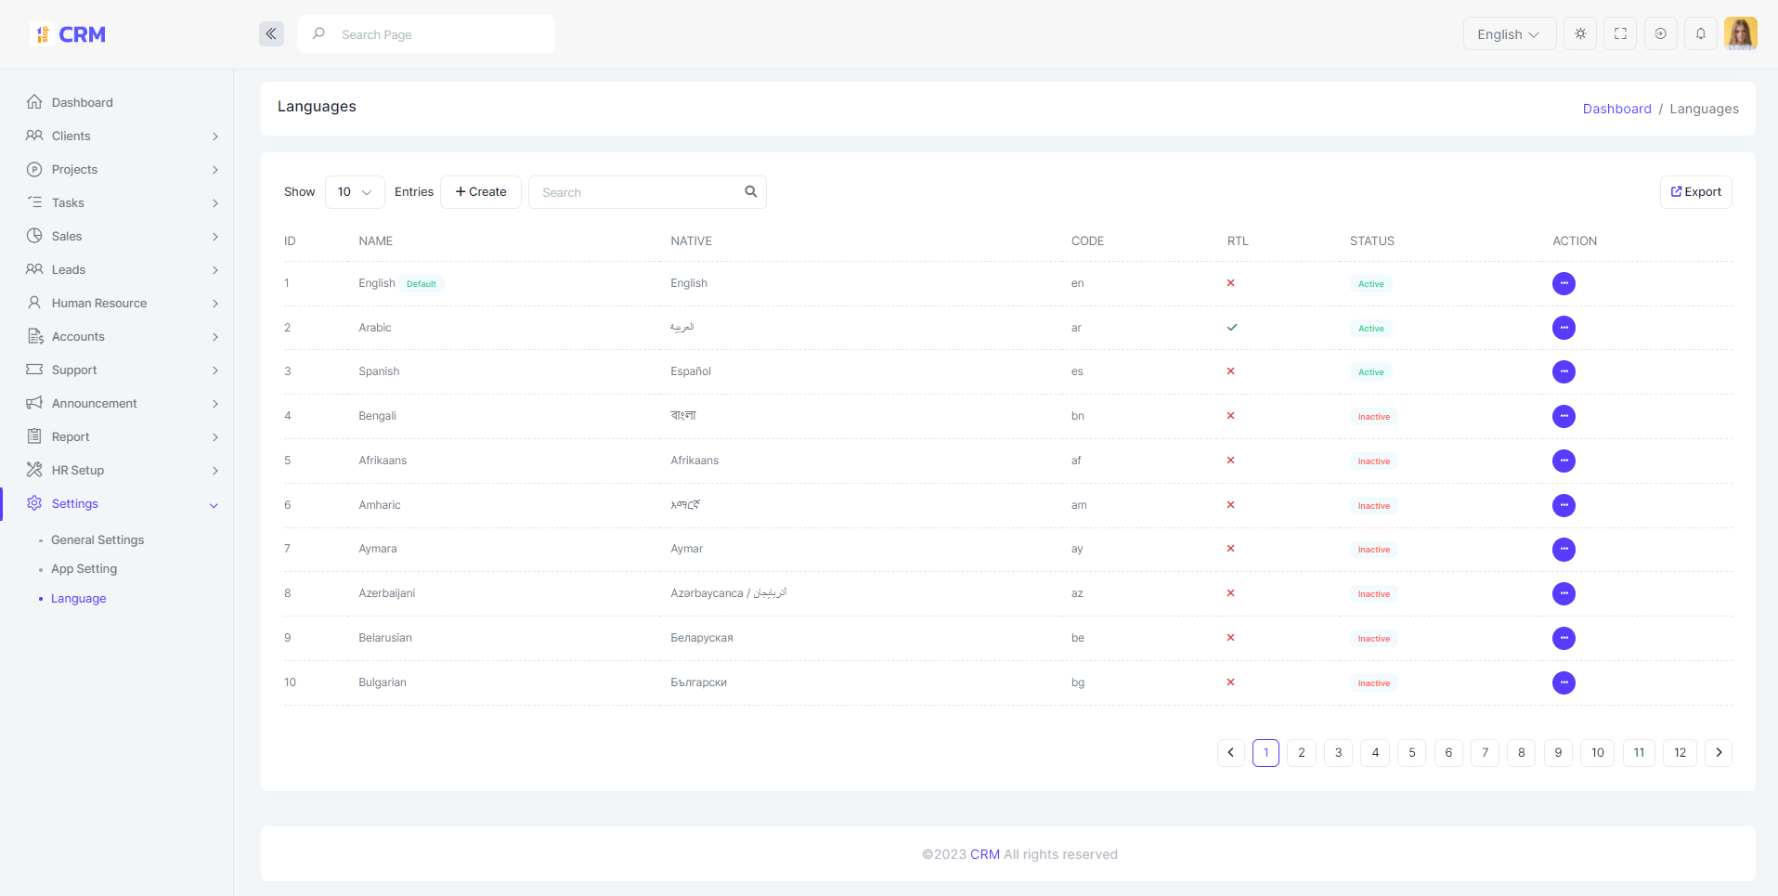Open action menu for Bulgarian row
The width and height of the screenshot is (1778, 896).
1564,682
